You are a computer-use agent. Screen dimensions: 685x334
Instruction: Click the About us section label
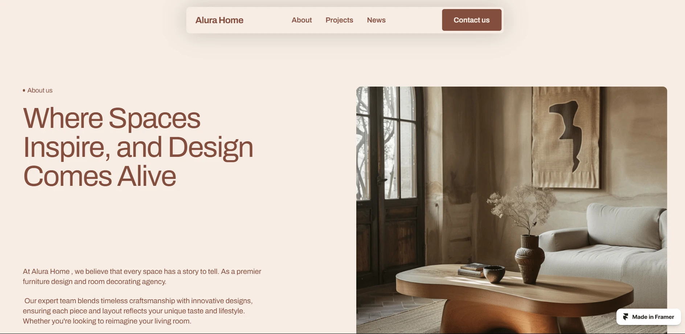40,91
